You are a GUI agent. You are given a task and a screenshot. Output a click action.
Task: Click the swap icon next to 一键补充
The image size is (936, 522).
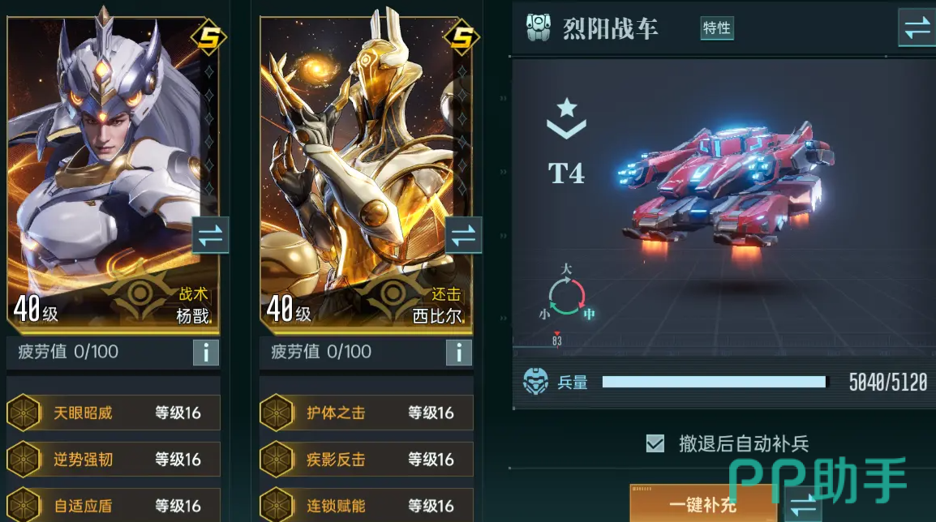point(803,505)
